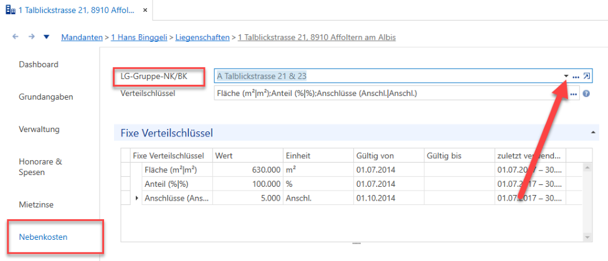
Task: Click the Anschl. unit cell
Action: click(x=318, y=198)
